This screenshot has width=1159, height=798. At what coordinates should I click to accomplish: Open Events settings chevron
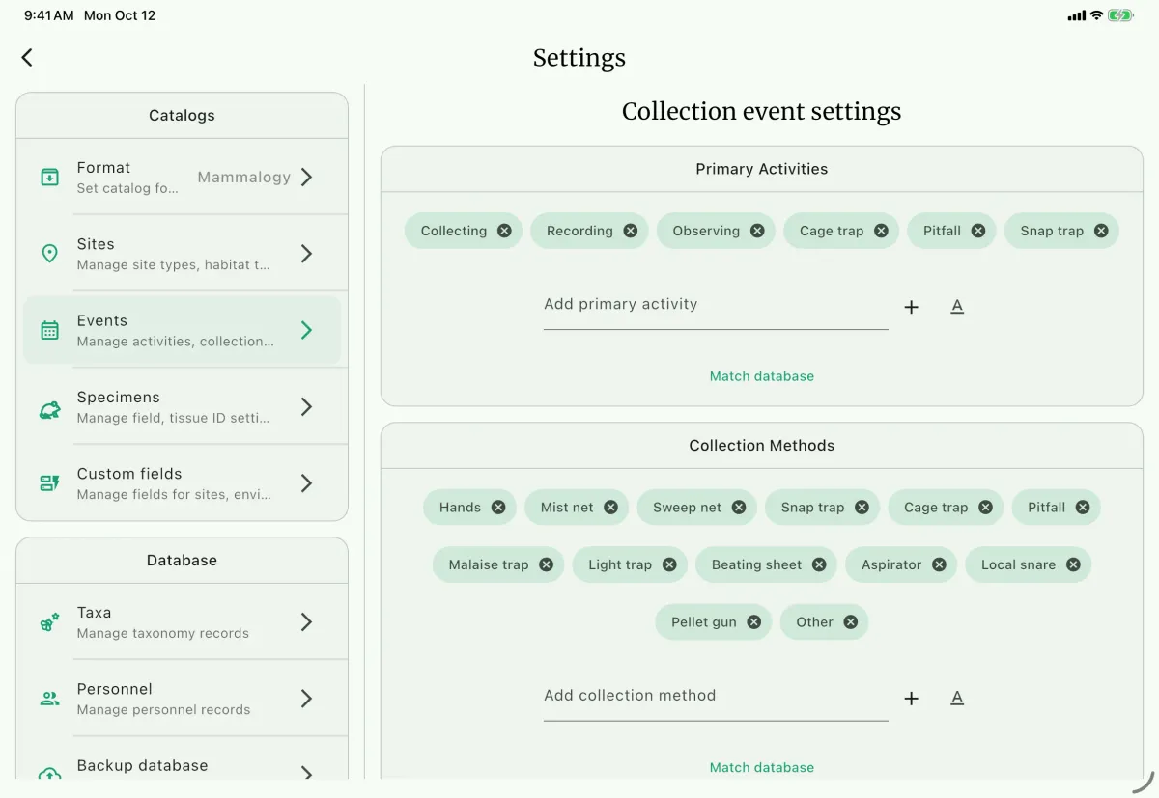306,330
